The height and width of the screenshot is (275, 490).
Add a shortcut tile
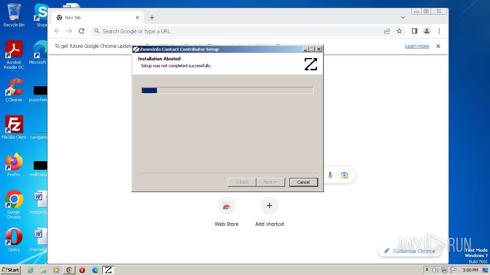pyautogui.click(x=269, y=212)
